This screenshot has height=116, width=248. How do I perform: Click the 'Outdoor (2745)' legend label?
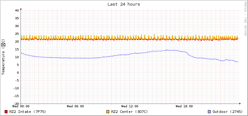pos(227,112)
